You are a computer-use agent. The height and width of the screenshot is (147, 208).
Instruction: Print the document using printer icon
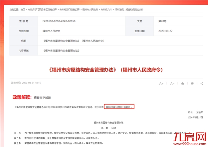(192, 83)
